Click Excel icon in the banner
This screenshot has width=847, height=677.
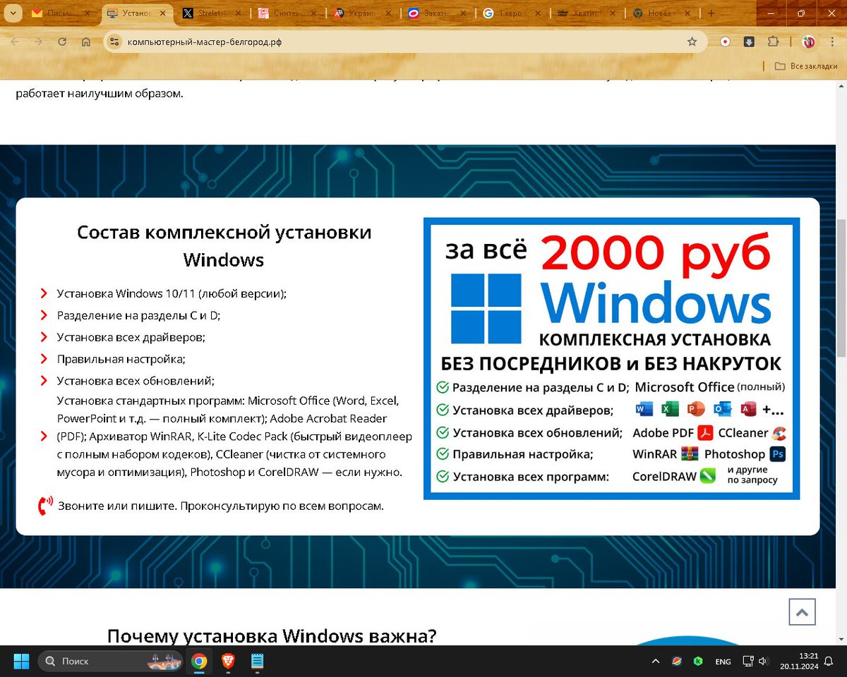tap(670, 409)
